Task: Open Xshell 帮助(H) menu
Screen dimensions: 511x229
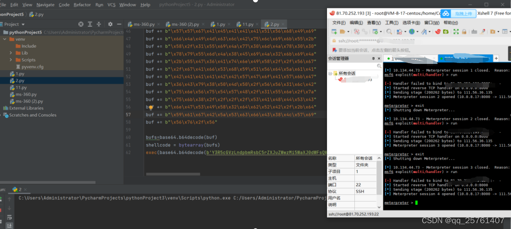Action: [451, 23]
